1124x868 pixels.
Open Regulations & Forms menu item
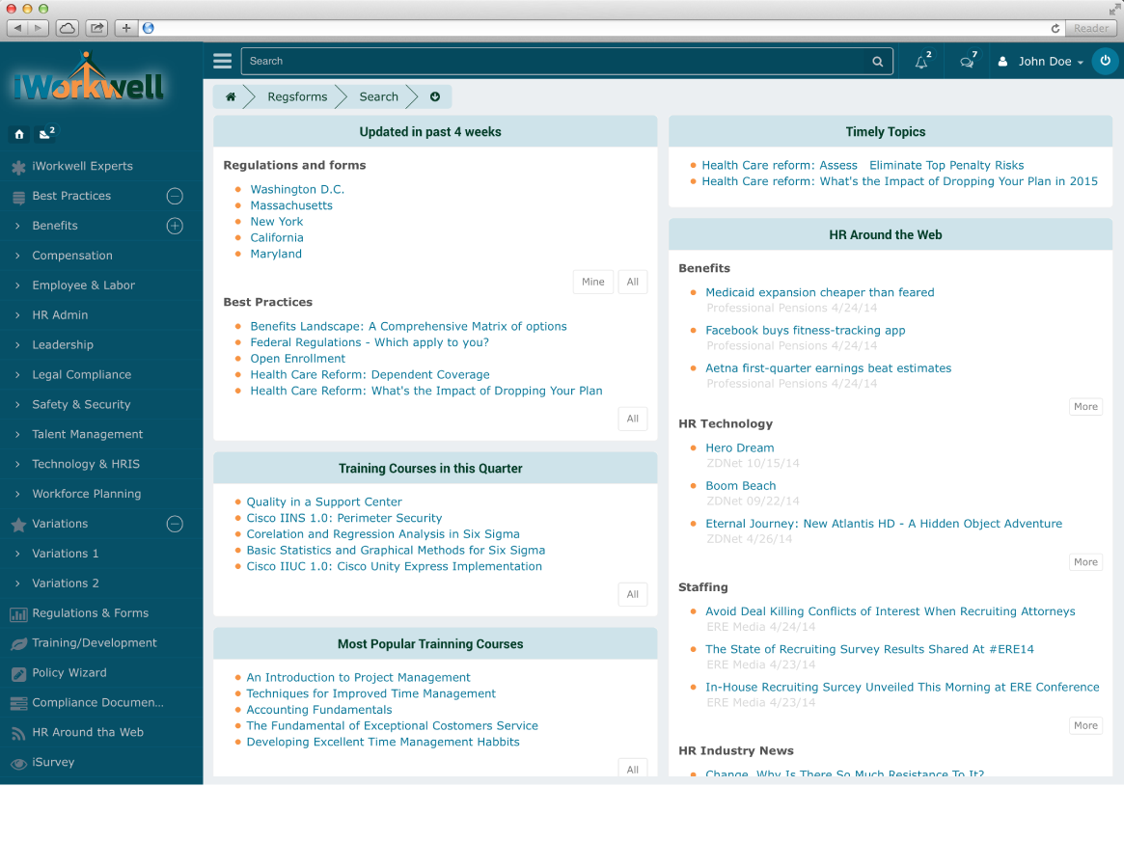[90, 613]
